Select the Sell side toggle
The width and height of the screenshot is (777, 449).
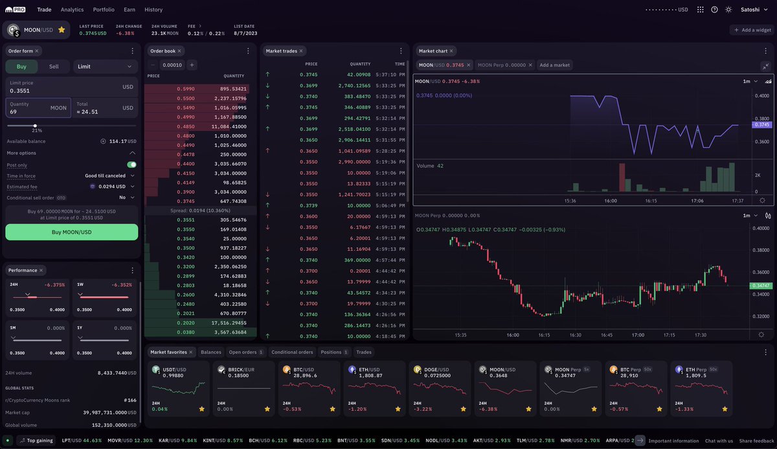pyautogui.click(x=54, y=66)
